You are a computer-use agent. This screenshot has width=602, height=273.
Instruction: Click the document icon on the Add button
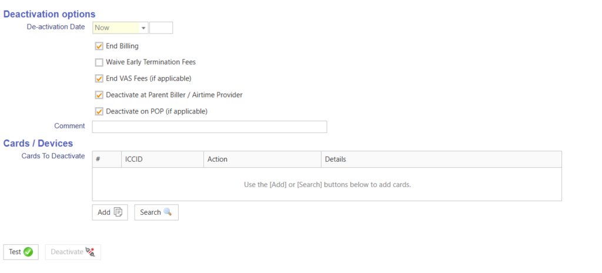[x=118, y=212]
